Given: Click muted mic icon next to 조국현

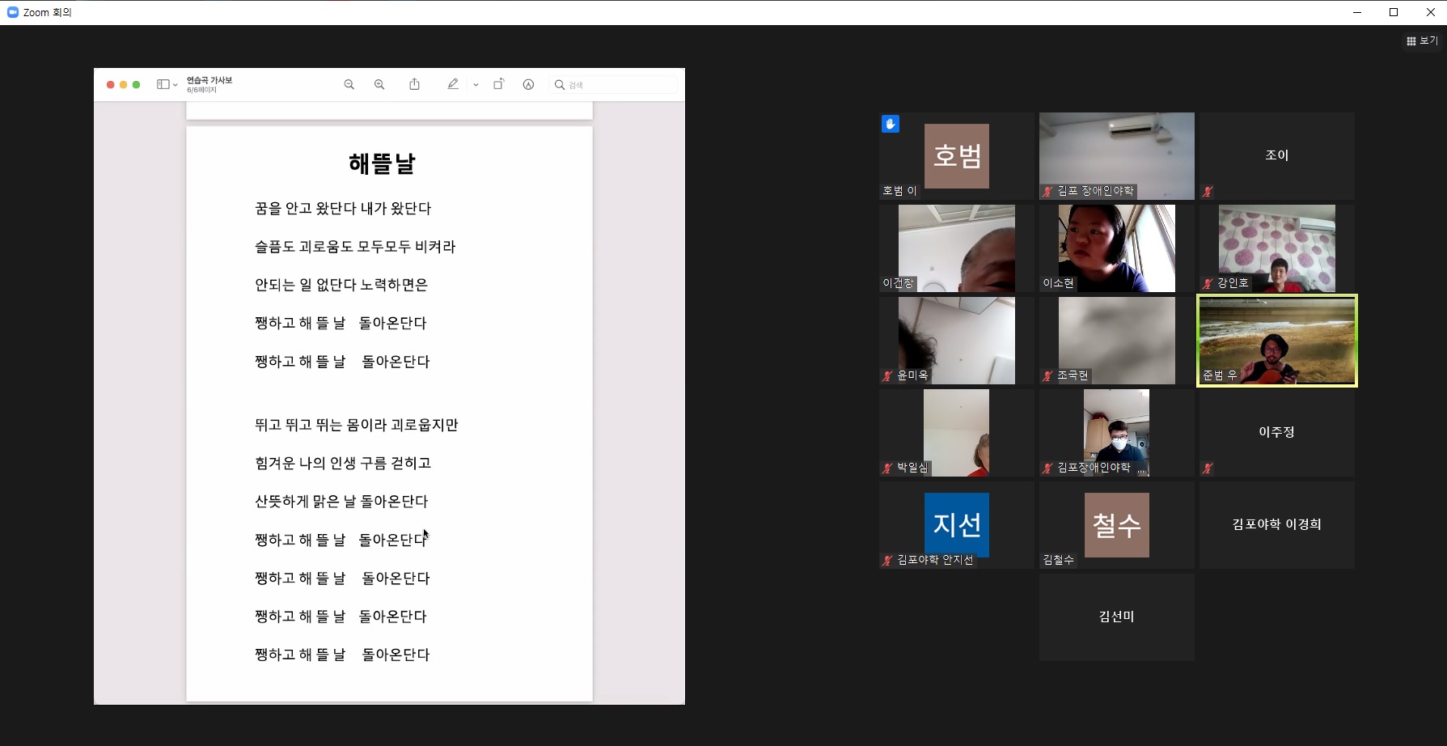Looking at the screenshot, I should [1047, 376].
